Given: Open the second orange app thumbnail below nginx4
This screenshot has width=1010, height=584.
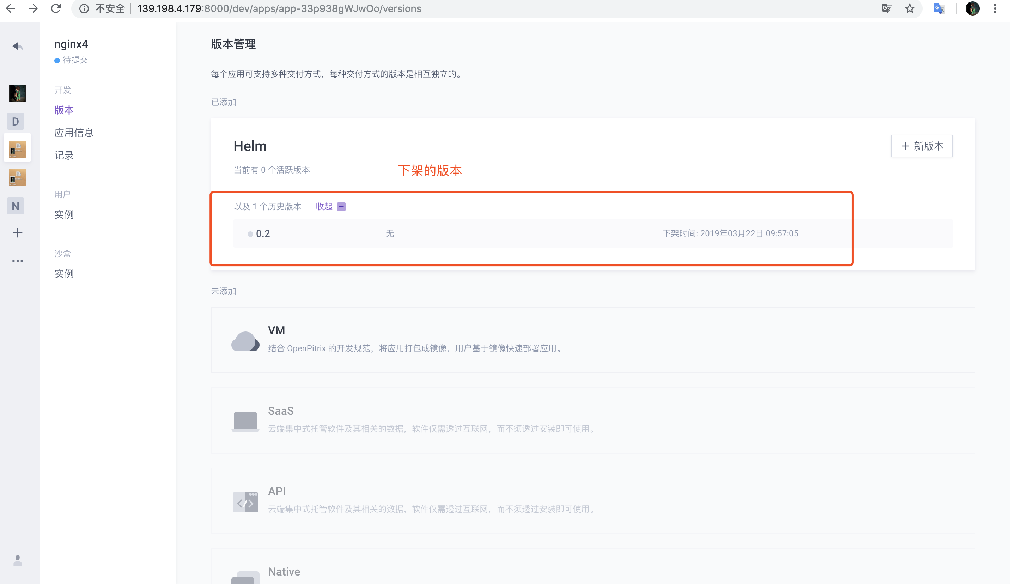Looking at the screenshot, I should 17,178.
